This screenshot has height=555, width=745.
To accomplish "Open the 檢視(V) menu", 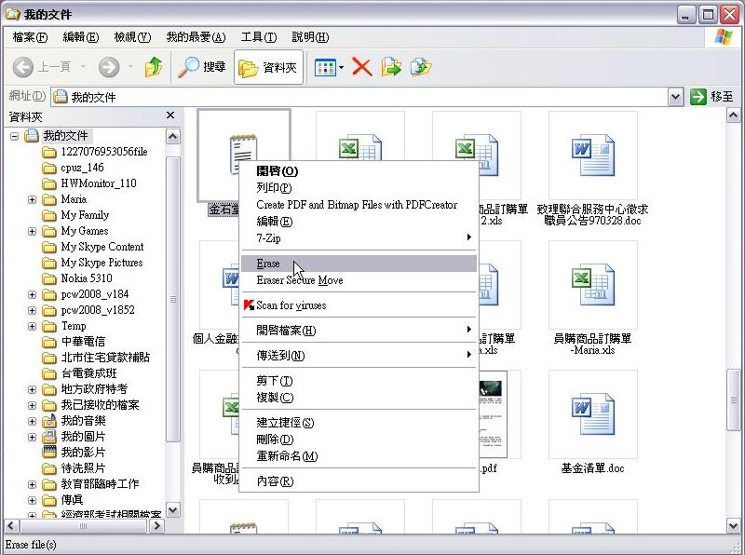I will 132,37.
